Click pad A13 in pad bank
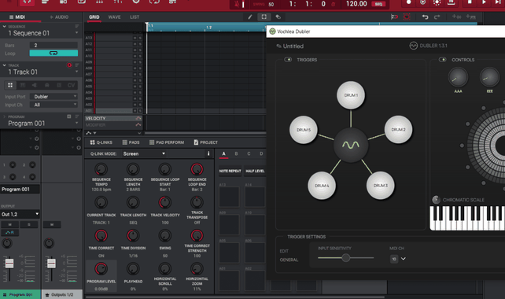 coord(229,197)
